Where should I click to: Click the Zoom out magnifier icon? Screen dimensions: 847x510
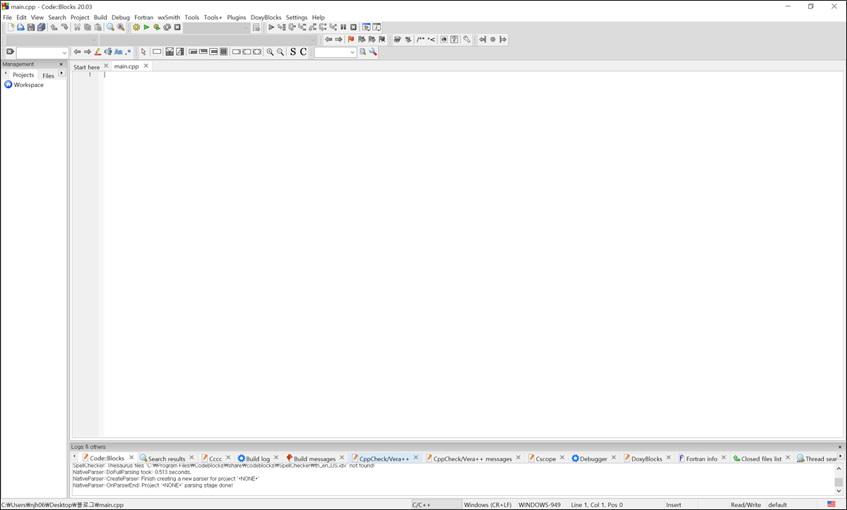tap(280, 52)
